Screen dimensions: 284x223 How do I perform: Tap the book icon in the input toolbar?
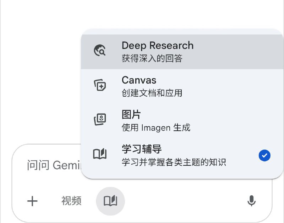tap(110, 201)
